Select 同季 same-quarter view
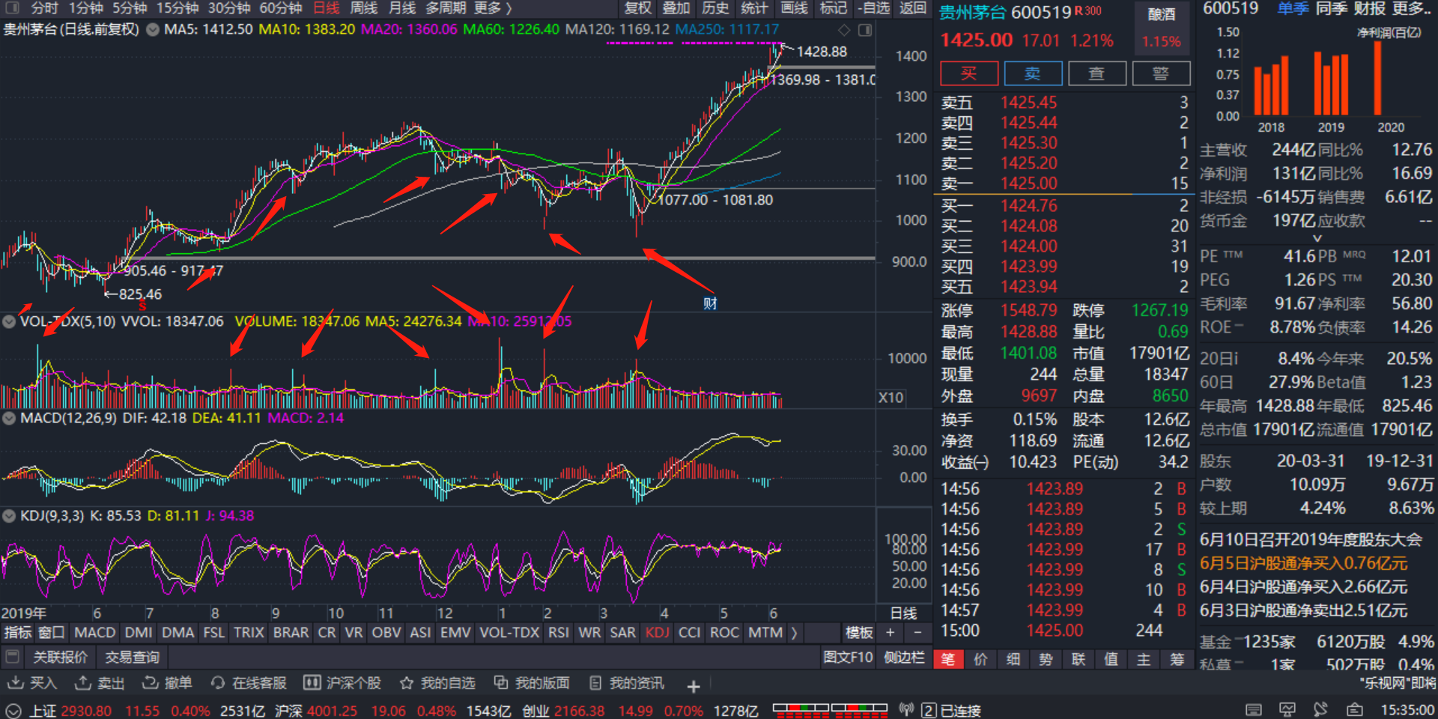Screen dimensions: 1438x719 tap(1332, 8)
